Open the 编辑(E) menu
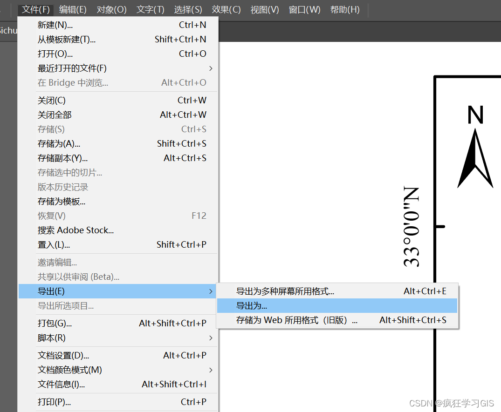501x412 pixels. 73,10
